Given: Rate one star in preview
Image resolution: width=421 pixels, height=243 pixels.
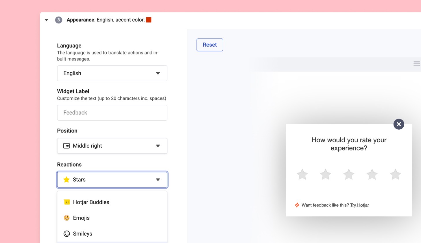Looking at the screenshot, I should pos(302,174).
